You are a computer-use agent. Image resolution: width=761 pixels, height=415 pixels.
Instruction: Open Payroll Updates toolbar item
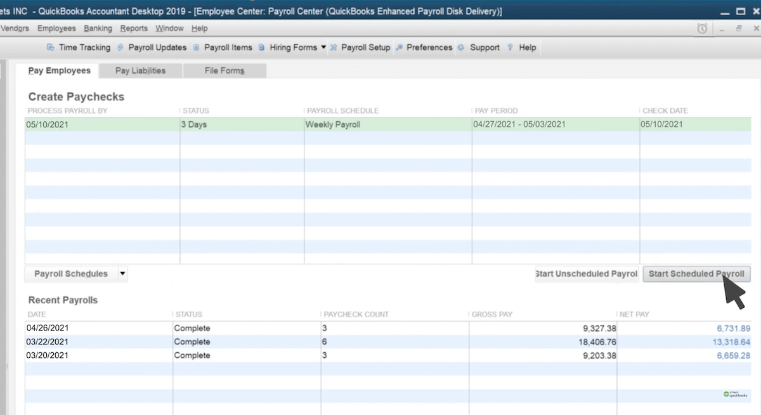tap(157, 48)
